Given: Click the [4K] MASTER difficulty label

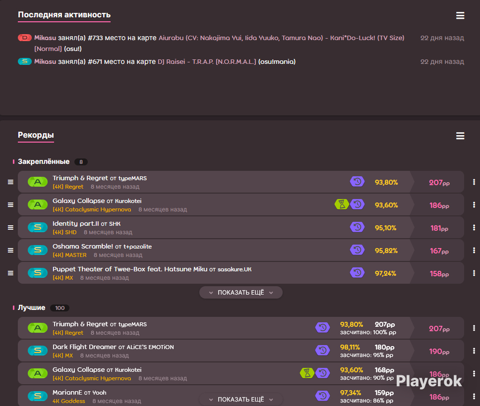Looking at the screenshot, I should [69, 255].
